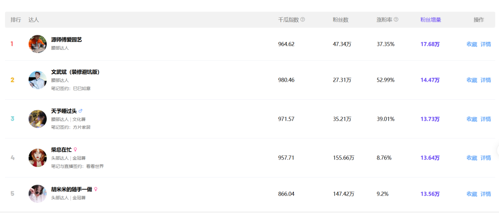Click 收藏 for 源师傅爱园艺
499x213 pixels.
point(472,44)
